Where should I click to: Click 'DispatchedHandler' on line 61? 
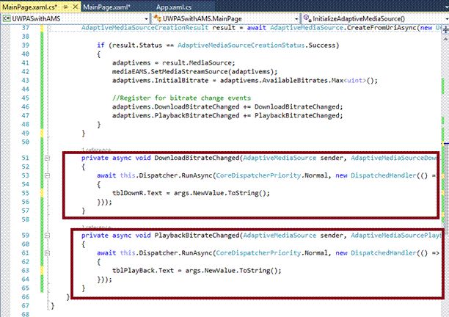point(384,253)
